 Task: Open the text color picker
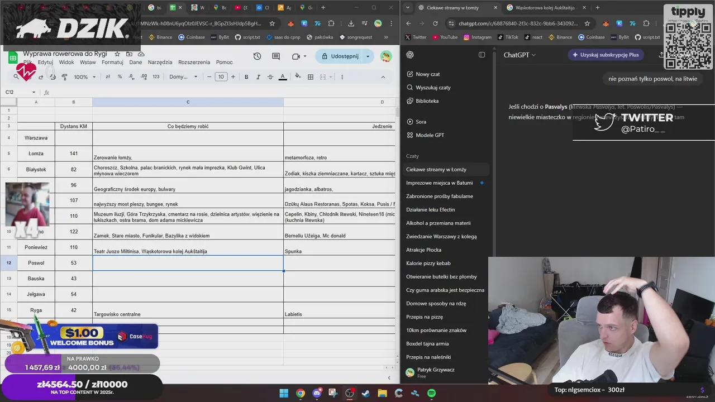[x=283, y=77]
